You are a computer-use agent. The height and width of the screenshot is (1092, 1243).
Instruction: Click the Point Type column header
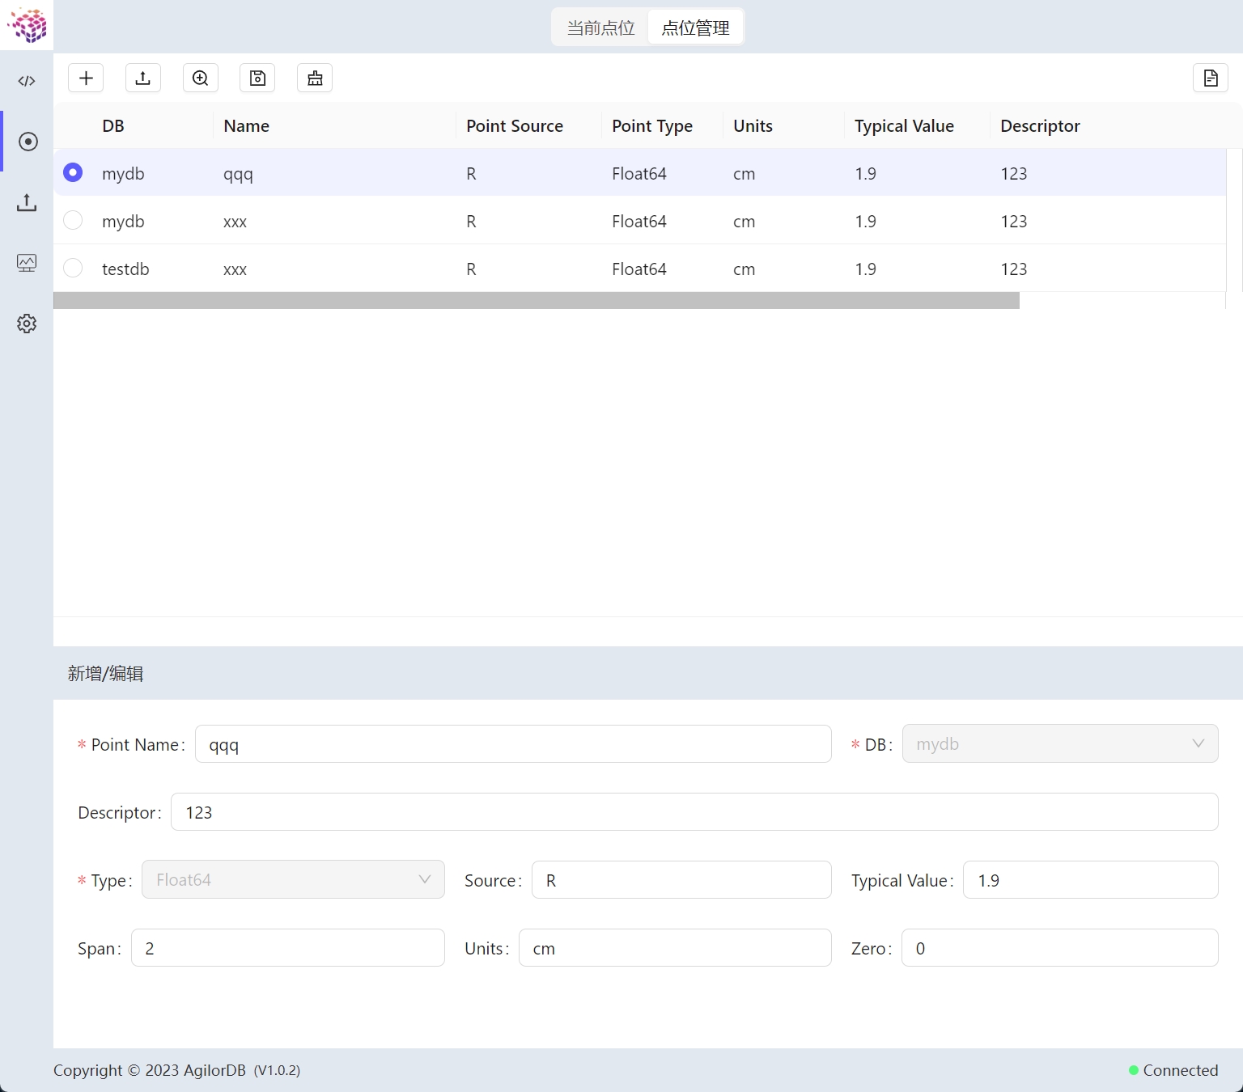pos(652,126)
